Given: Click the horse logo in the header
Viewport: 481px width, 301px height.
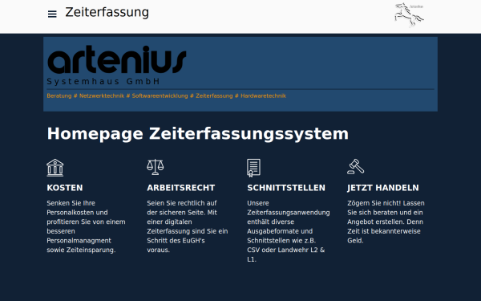Looking at the screenshot, I should click(x=409, y=15).
